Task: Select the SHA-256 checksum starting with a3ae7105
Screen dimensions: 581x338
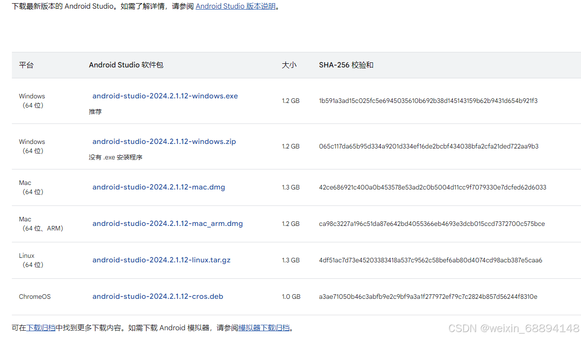Action: [428, 297]
